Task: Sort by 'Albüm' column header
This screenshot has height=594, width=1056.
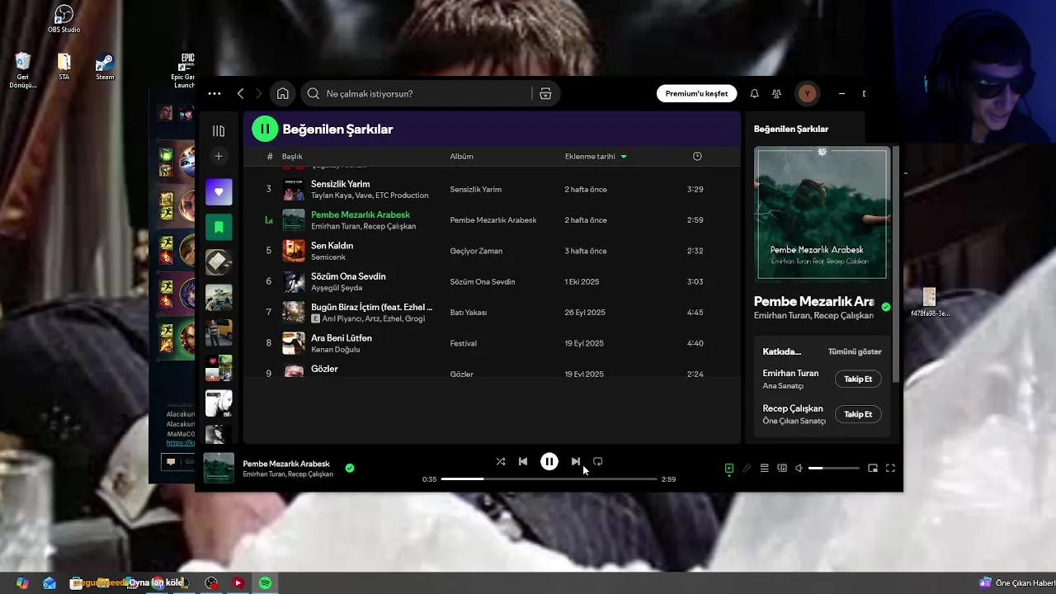Action: 461,157
